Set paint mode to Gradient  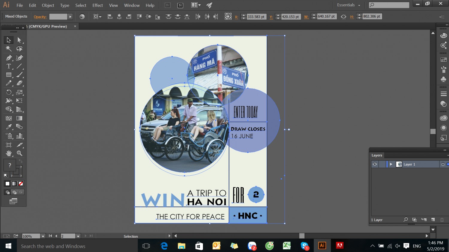click(14, 183)
